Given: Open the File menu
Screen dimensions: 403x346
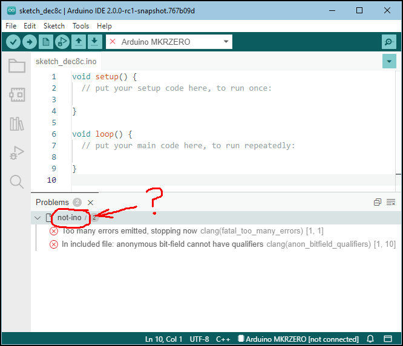Looking at the screenshot, I should tap(11, 26).
